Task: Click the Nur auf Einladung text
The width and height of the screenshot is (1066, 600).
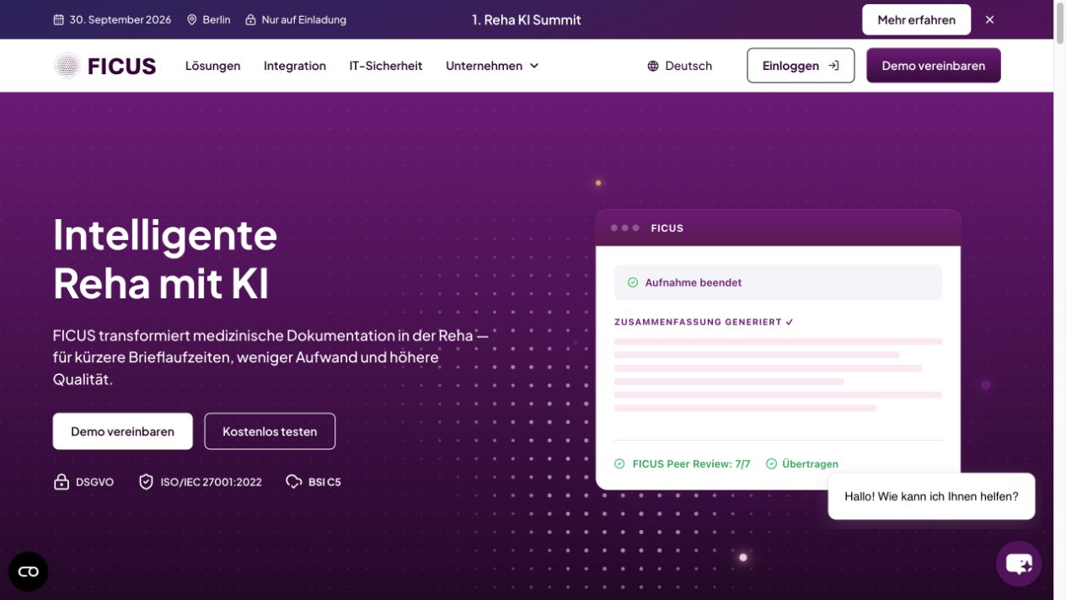Action: [x=303, y=19]
